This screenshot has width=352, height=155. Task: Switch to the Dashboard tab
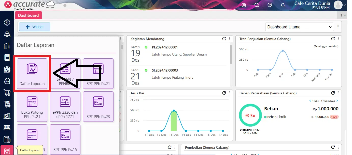[28, 15]
